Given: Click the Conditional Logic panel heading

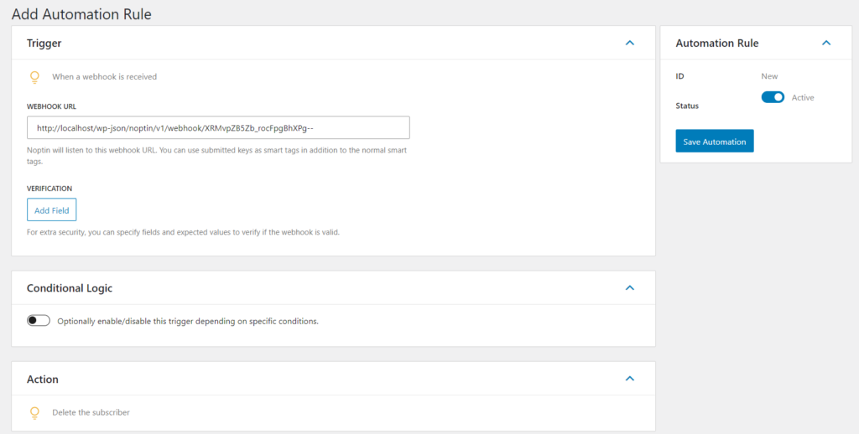Looking at the screenshot, I should tap(70, 288).
